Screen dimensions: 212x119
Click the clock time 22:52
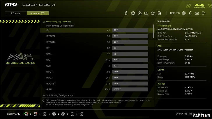[179, 114]
